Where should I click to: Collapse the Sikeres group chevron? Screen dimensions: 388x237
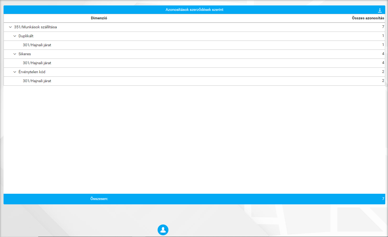point(15,54)
